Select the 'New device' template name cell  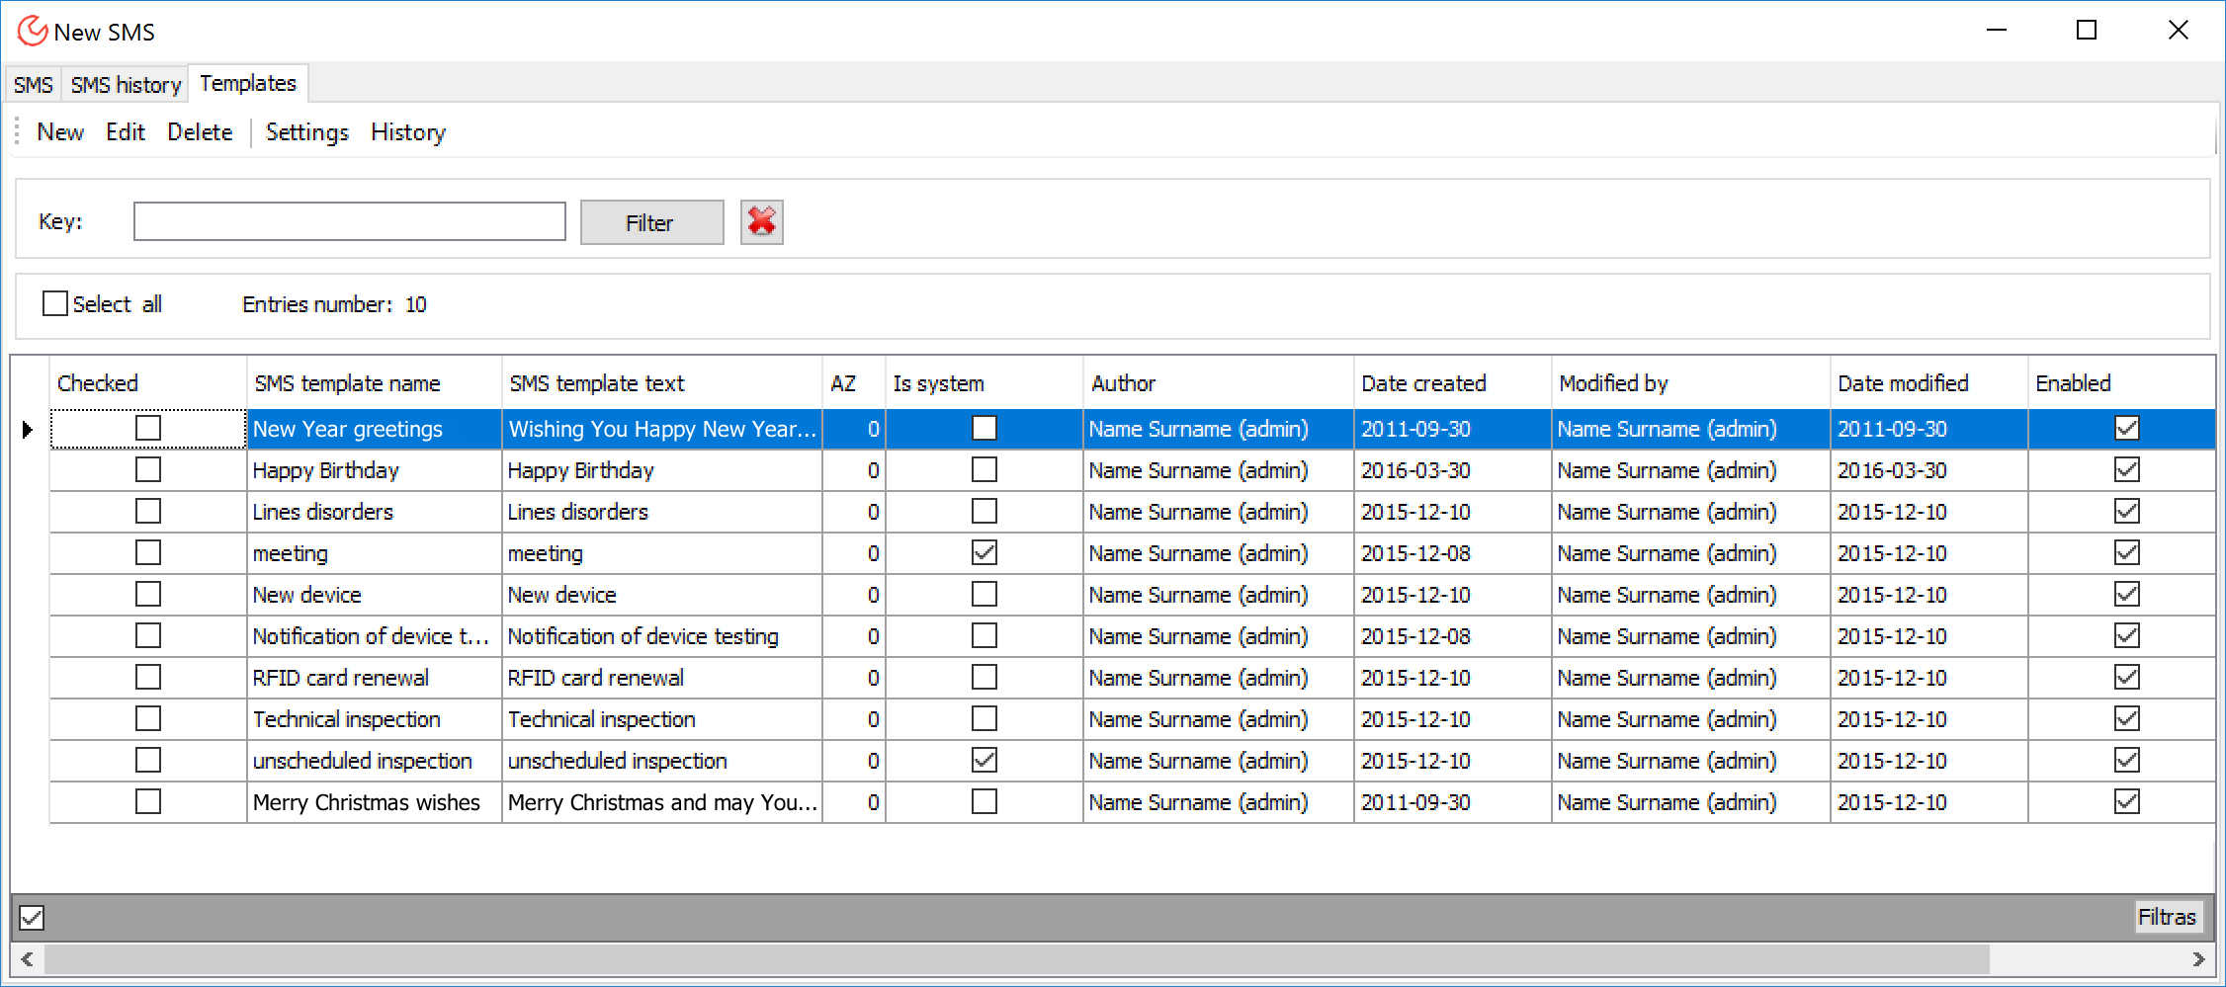pyautogui.click(x=375, y=595)
